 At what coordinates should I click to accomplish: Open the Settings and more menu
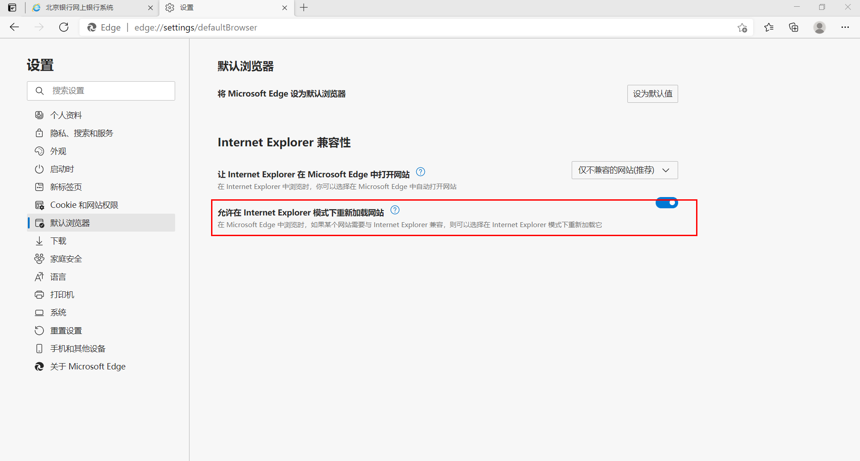tap(845, 27)
